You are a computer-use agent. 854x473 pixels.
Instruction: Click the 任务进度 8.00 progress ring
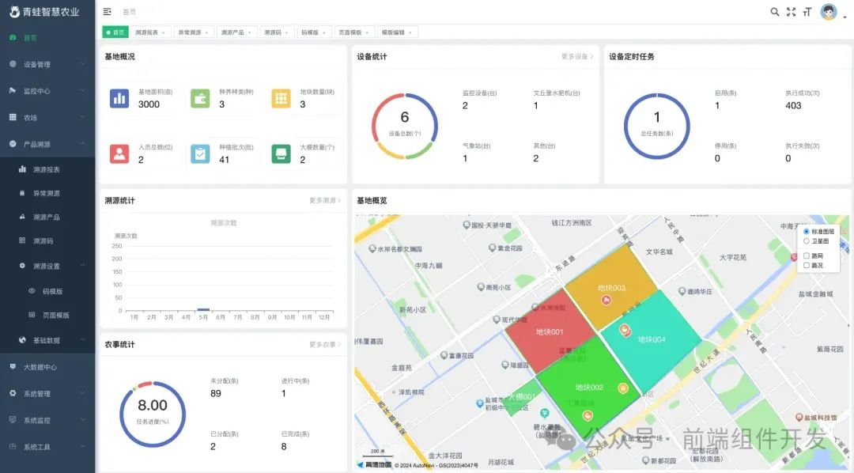153,414
